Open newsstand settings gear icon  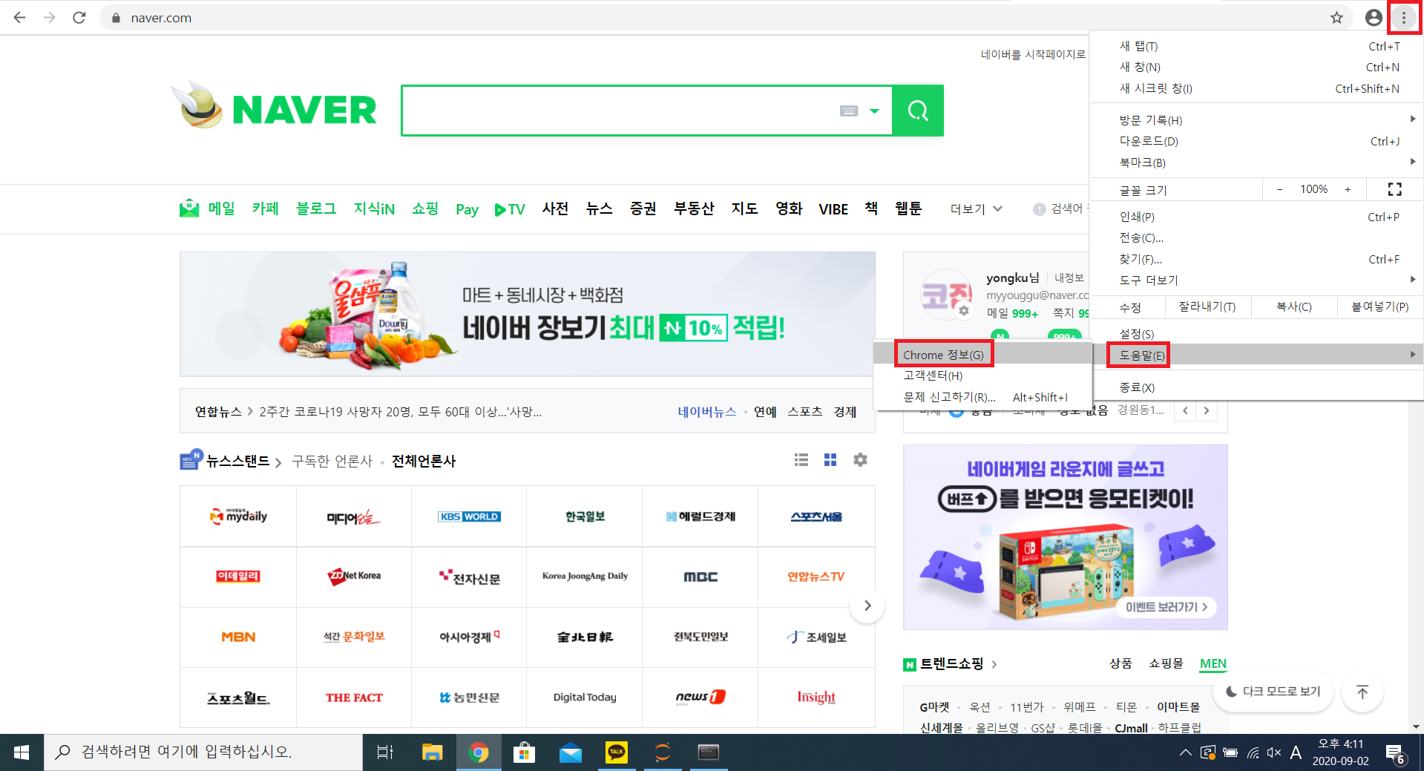(x=860, y=460)
